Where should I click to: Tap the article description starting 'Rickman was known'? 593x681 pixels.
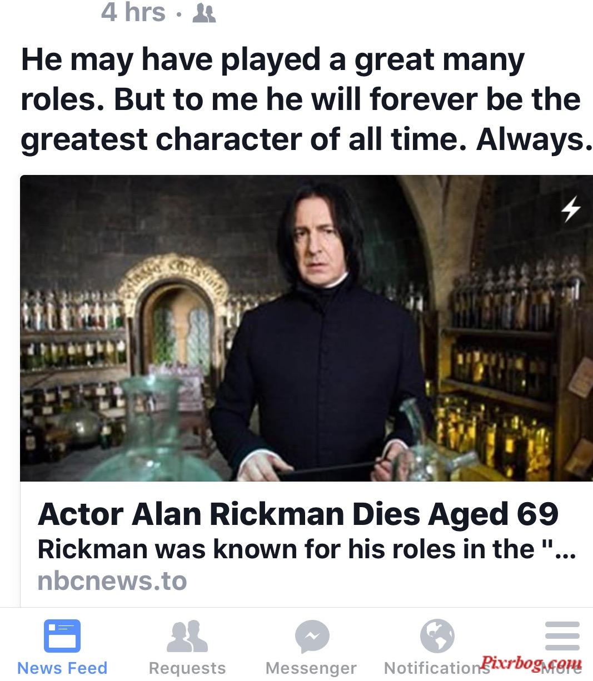[307, 549]
